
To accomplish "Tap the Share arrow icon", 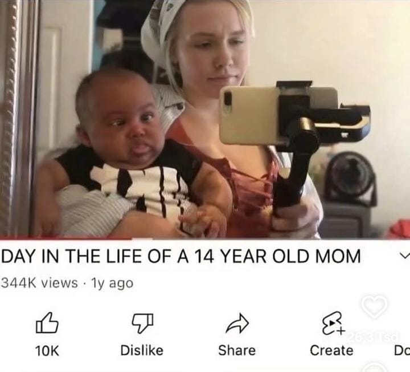I will (x=237, y=323).
